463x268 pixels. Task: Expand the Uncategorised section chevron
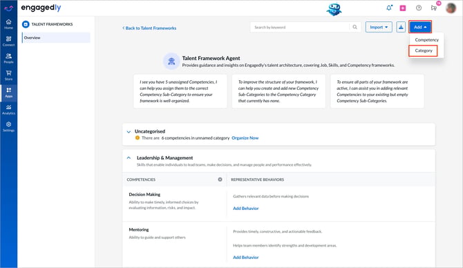[129, 132]
